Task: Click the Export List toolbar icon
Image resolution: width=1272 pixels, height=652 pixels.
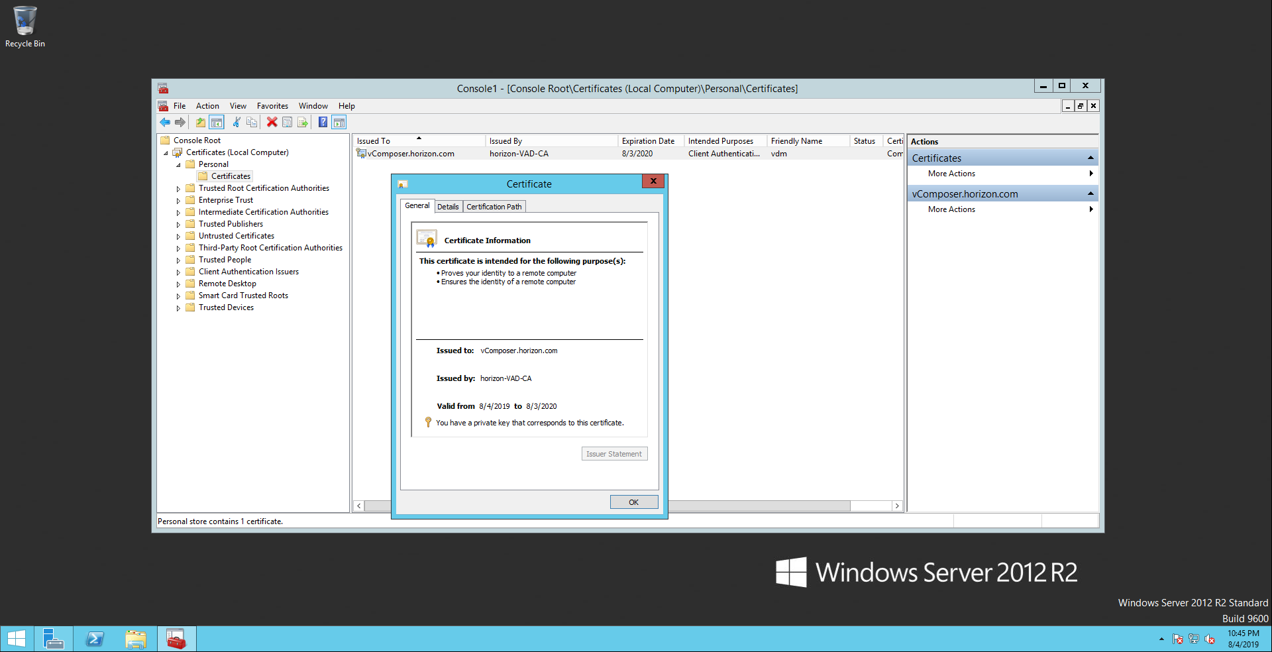Action: tap(303, 122)
